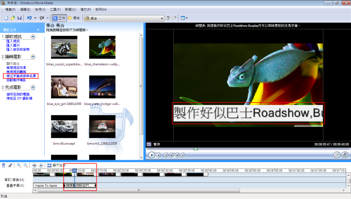Image resolution: width=351 pixels, height=199 pixels.
Task: Play the timeline
Action: pos(41,165)
